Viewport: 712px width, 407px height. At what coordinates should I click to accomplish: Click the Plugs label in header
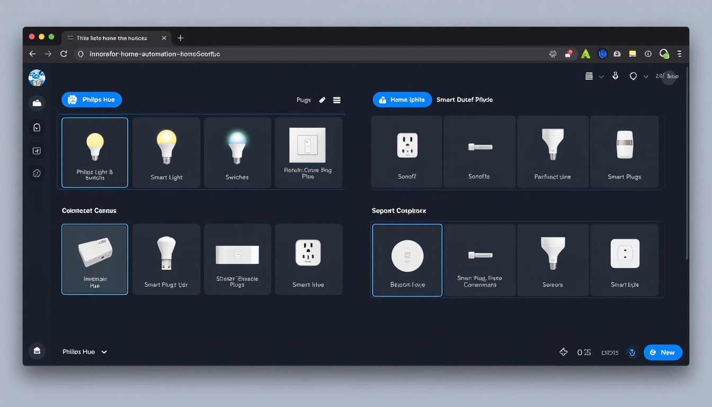click(304, 100)
